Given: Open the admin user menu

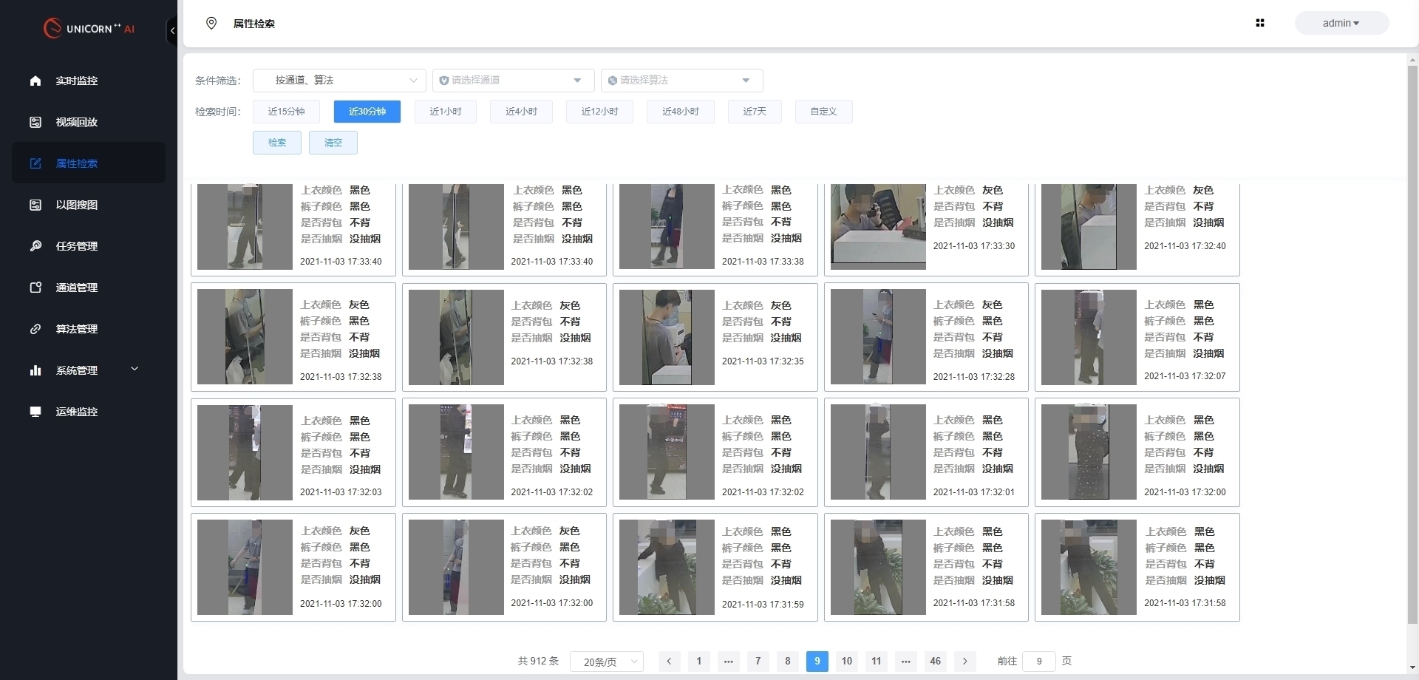Looking at the screenshot, I should 1341,23.
